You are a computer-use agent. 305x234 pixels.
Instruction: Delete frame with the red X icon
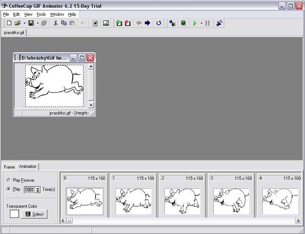[127, 23]
